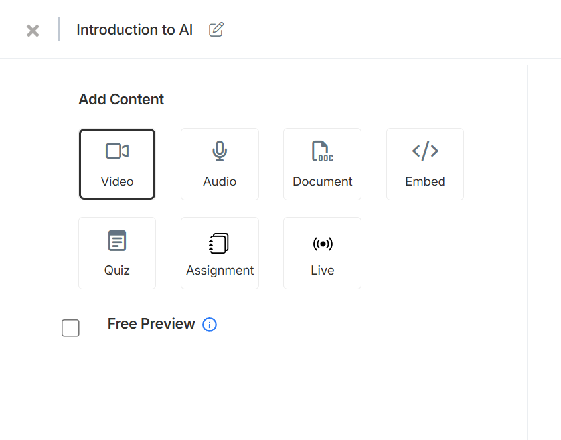Image resolution: width=561 pixels, height=440 pixels.
Task: Click the stacked pages Assignment icon
Action: pos(219,243)
